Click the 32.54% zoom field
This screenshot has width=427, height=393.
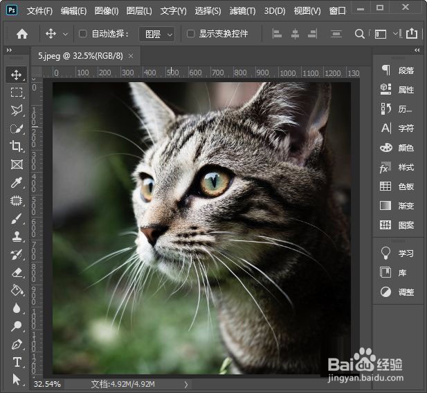pos(47,384)
